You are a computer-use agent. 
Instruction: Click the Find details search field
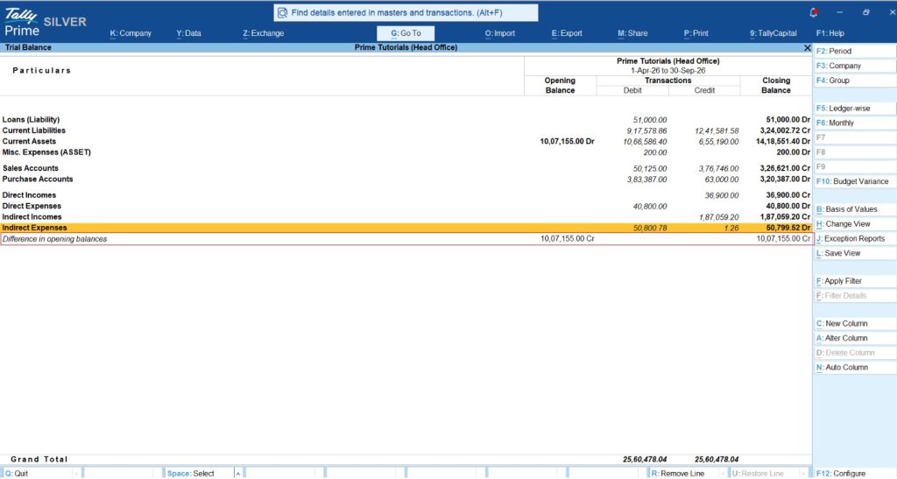406,12
